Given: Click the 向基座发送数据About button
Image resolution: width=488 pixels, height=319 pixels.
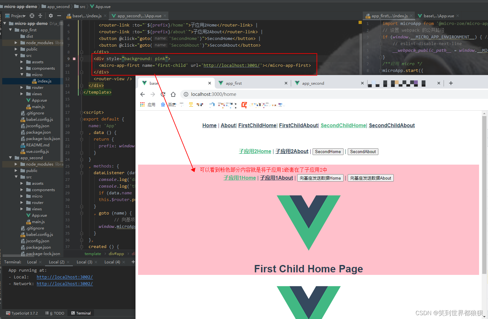Looking at the screenshot, I should pos(371,178).
